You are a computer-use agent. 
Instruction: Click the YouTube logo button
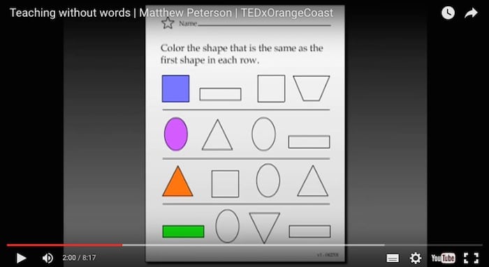click(443, 258)
